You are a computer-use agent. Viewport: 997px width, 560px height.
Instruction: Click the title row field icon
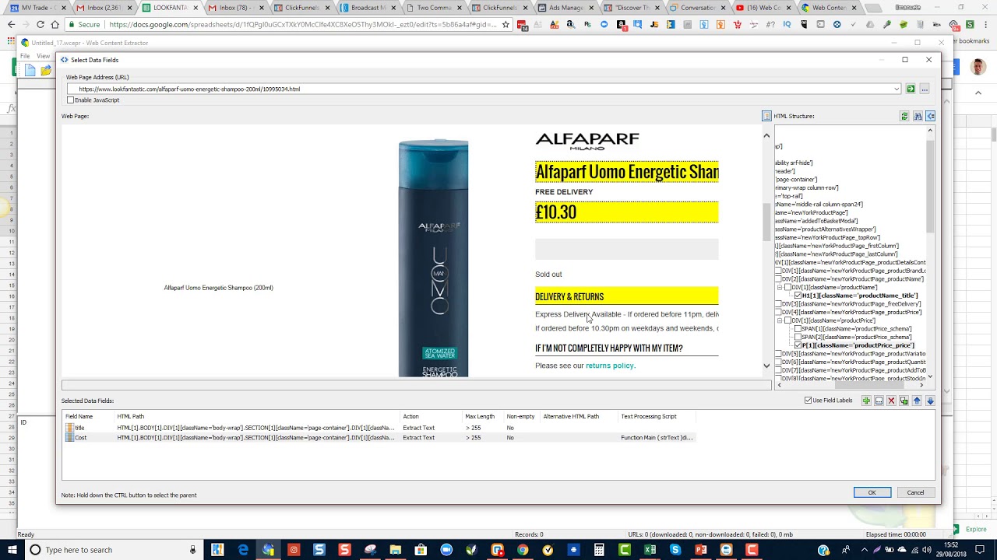[x=69, y=428]
